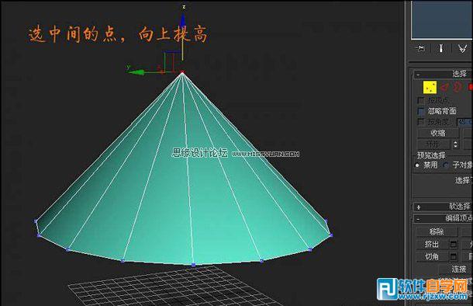Image resolution: width=473 pixels, height=306 pixels.
Task: Click the show end result toggle icon
Action: [x=440, y=49]
